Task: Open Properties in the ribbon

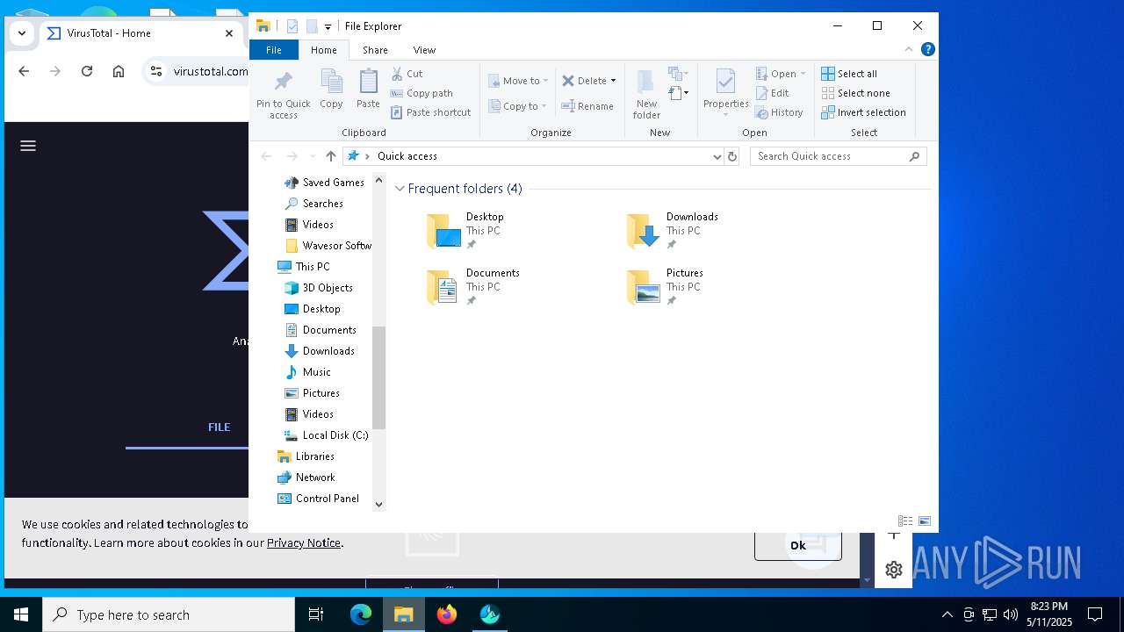Action: [x=725, y=94]
